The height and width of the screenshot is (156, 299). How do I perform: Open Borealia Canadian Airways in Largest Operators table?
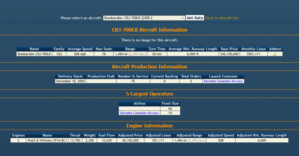tap(139, 113)
